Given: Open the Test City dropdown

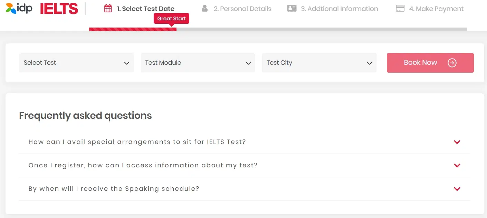Looking at the screenshot, I should (319, 63).
